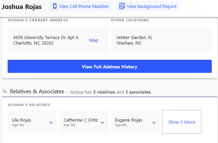The image size is (218, 143).
Task: Click the Winter Garden, FL location
Action: (x=134, y=38)
